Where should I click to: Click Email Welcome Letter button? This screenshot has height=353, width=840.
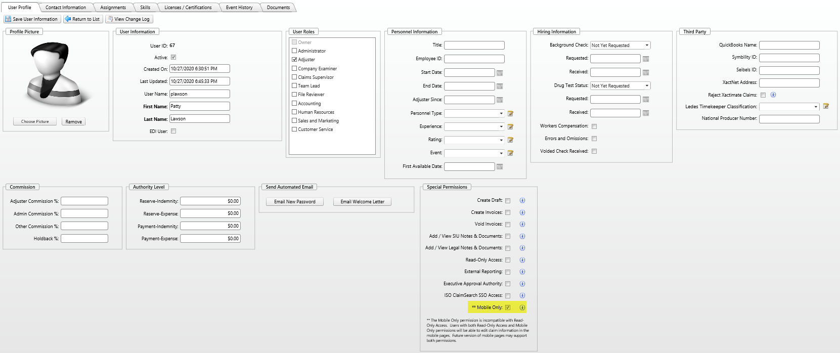point(362,202)
